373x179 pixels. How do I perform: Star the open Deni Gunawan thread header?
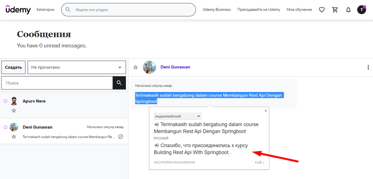[x=136, y=67]
